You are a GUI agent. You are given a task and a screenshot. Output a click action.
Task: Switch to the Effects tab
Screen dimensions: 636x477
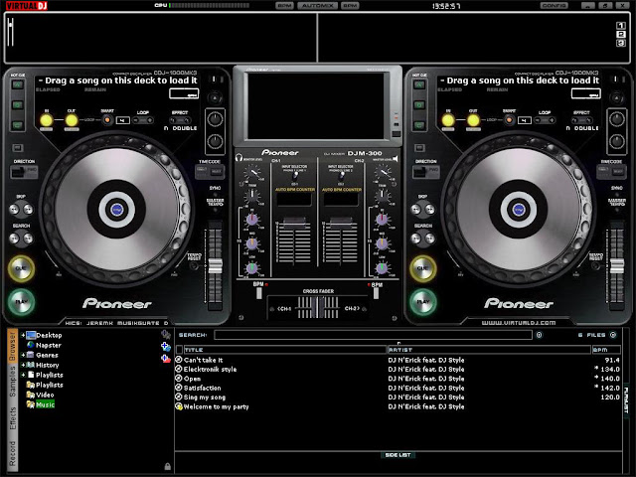click(12, 417)
